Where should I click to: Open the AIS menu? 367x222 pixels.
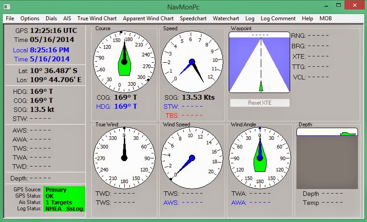[67, 18]
